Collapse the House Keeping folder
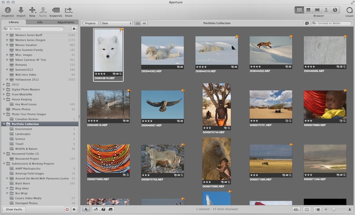 pyautogui.click(x=4, y=99)
